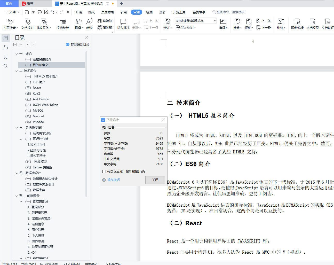
Task: Click the plus box icon under 目录 title
Action: [x=28, y=44]
